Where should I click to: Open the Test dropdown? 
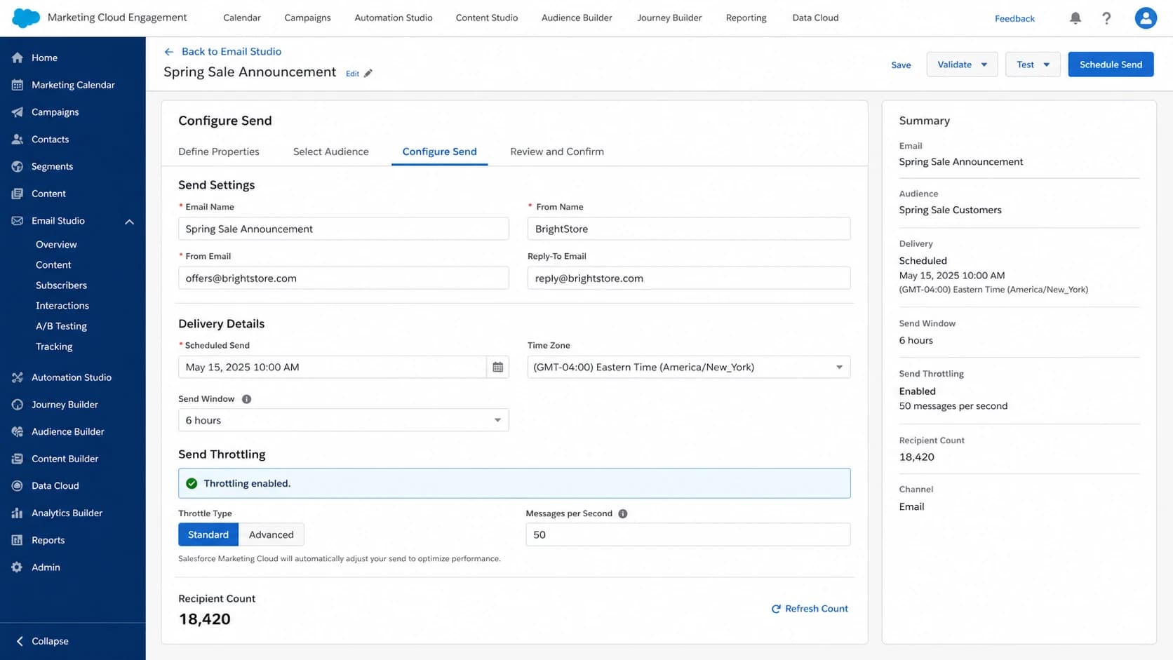tap(1033, 65)
